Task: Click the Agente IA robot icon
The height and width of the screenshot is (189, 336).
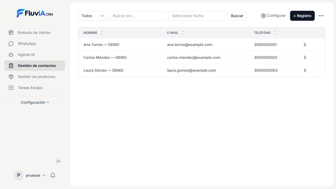Action: [11, 55]
